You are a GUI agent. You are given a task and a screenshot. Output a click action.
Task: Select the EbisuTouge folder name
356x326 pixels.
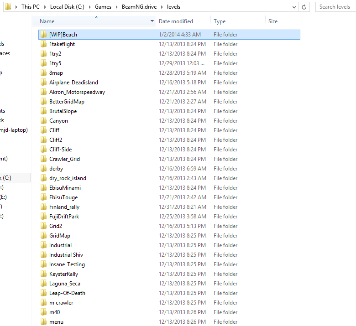pyautogui.click(x=63, y=197)
